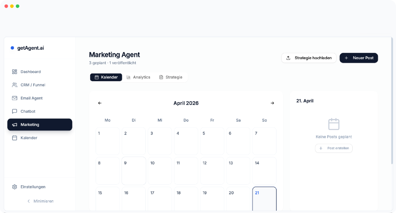Collapse sidebar using Minimieren chevron
The height and width of the screenshot is (213, 396).
(29, 201)
